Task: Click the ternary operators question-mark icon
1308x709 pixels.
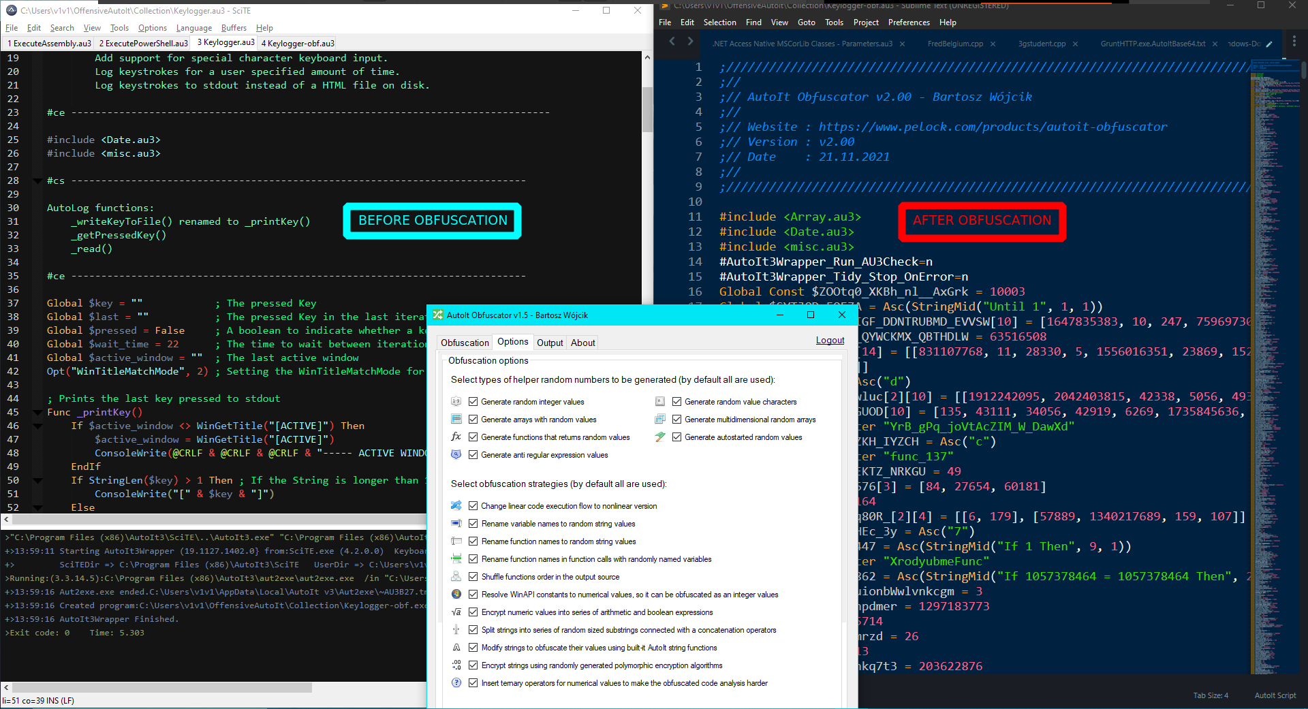Action: (456, 683)
